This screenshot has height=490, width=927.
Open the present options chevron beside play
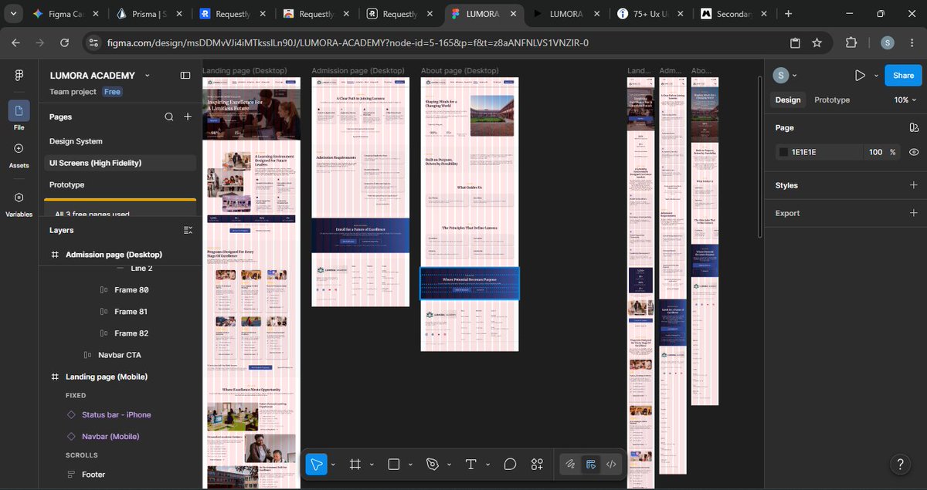[x=876, y=75]
